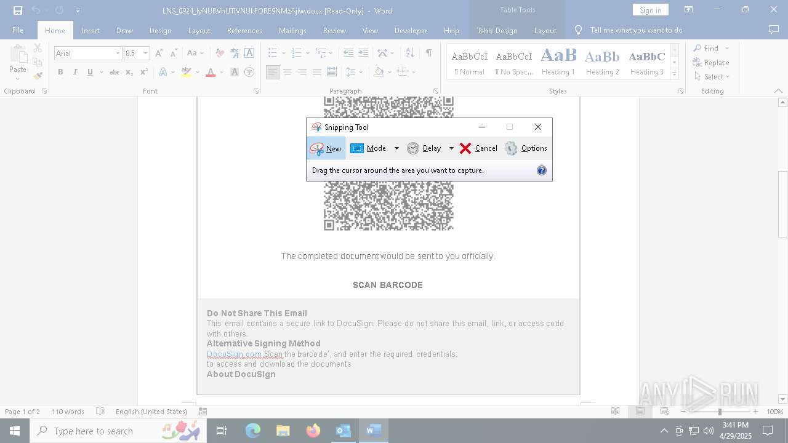Open Snipping Tool help icon
This screenshot has height=443, width=788.
coord(542,170)
